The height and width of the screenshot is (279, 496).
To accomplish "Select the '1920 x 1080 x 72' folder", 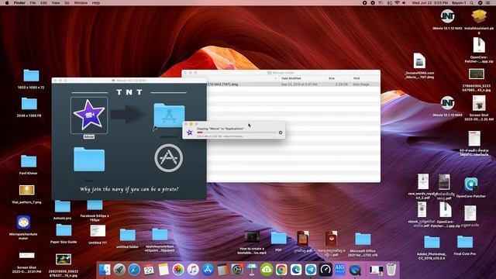I will [31, 76].
